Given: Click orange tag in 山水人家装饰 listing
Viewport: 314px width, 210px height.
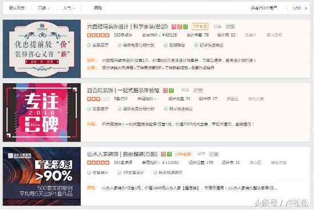Looking at the screenshot, I should coord(184,154).
